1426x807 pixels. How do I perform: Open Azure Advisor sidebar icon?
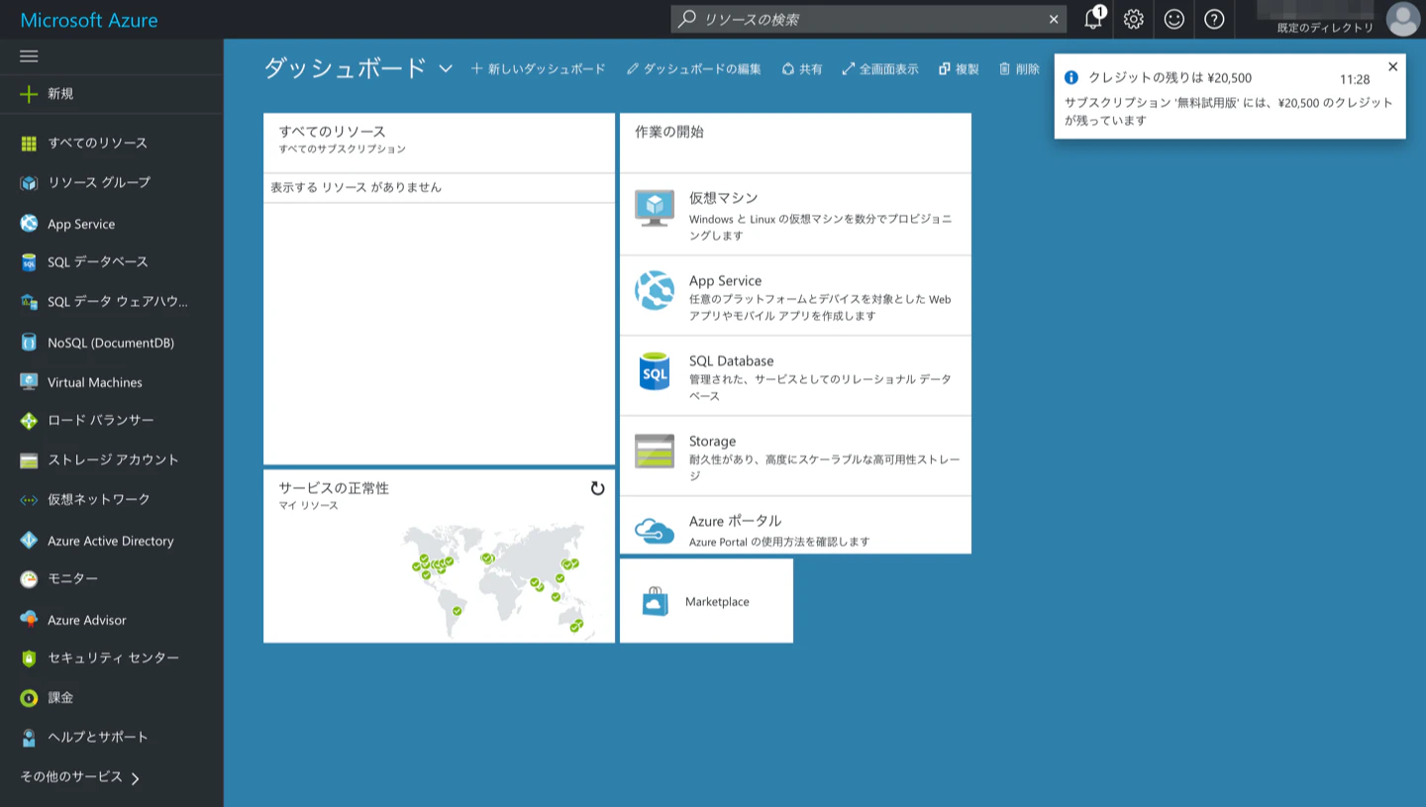pos(29,620)
